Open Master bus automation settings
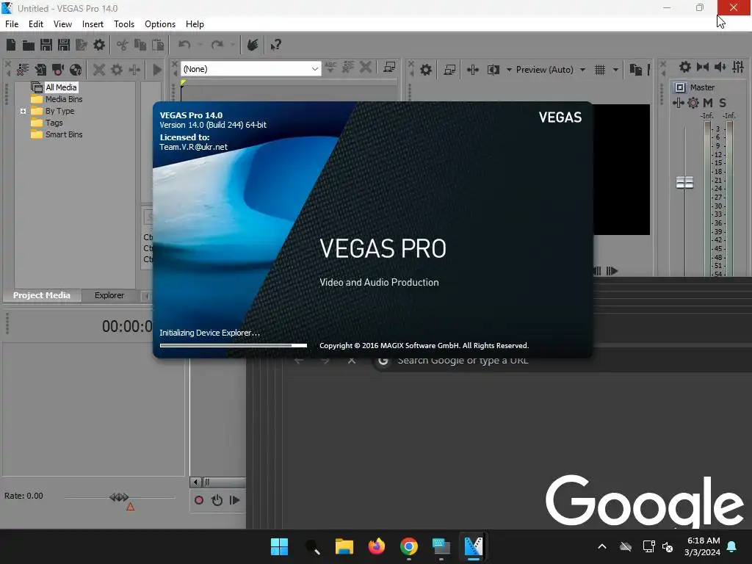 (693, 103)
